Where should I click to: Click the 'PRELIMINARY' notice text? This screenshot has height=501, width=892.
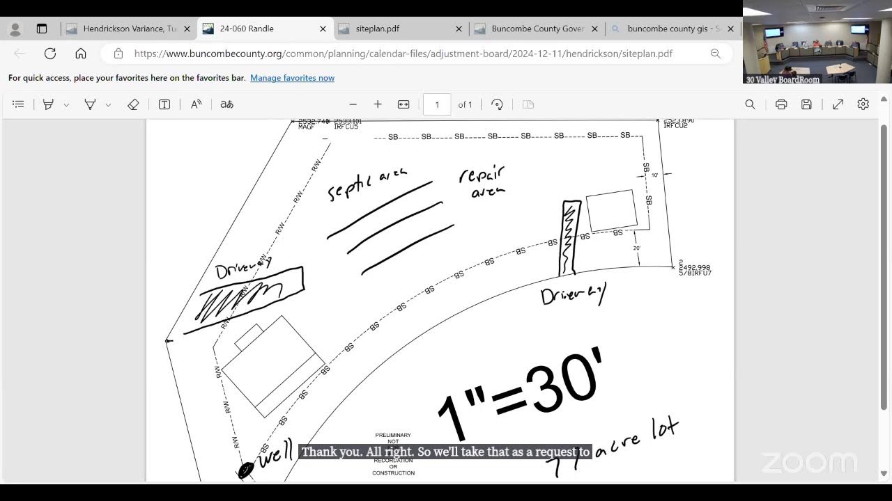[393, 436]
